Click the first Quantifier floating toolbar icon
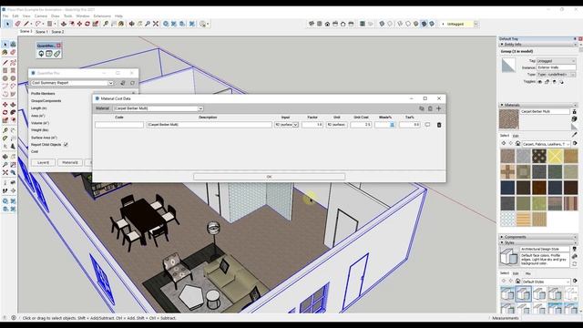 41,54
